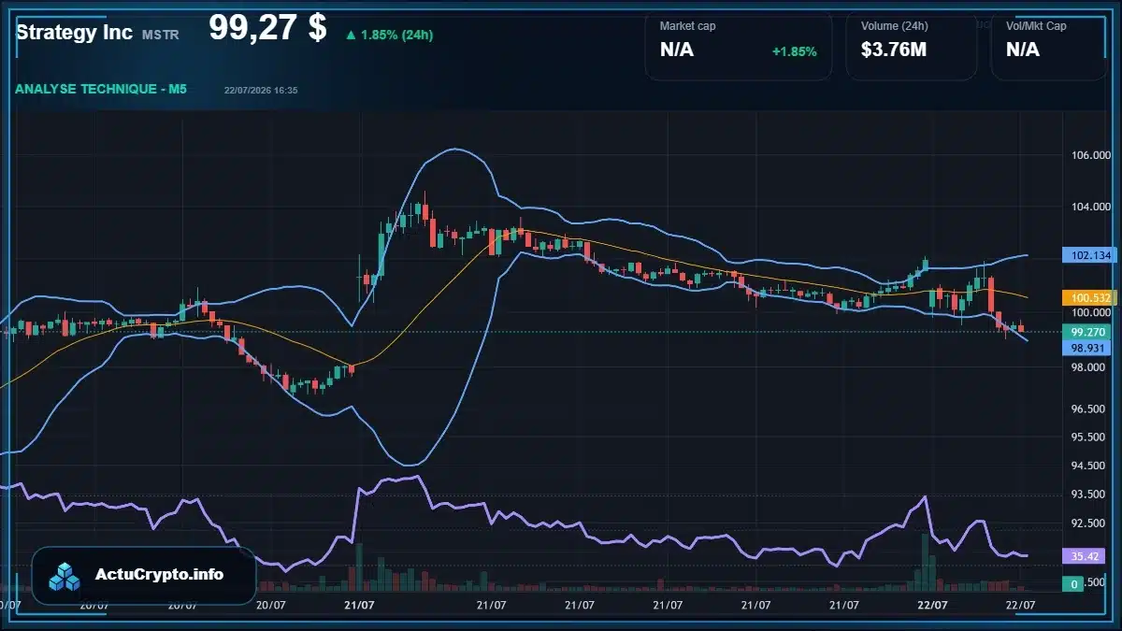This screenshot has width=1122, height=631.
Task: Click the 93.500 price axis label
Action: tap(1090, 495)
